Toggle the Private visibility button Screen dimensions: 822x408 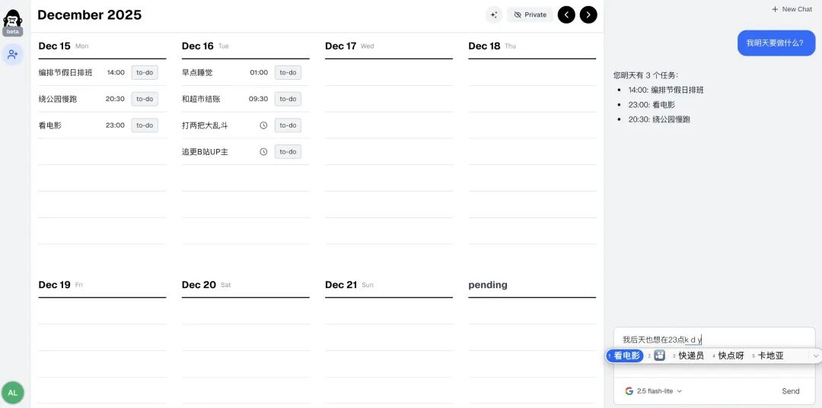click(530, 14)
